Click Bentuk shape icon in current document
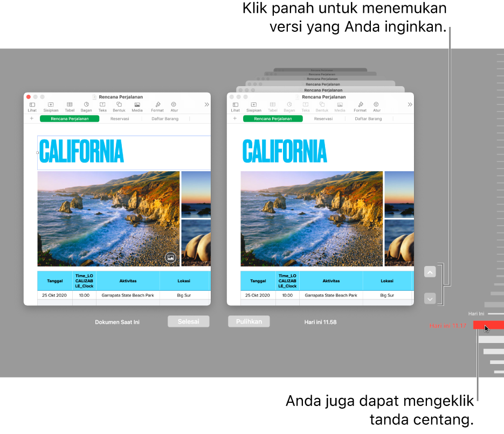This screenshot has width=504, height=434. click(x=119, y=107)
